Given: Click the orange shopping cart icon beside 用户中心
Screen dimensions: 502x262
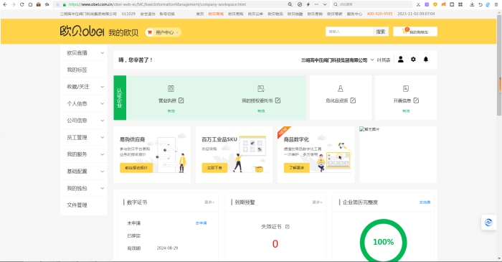Looking at the screenshot, I should [150, 32].
